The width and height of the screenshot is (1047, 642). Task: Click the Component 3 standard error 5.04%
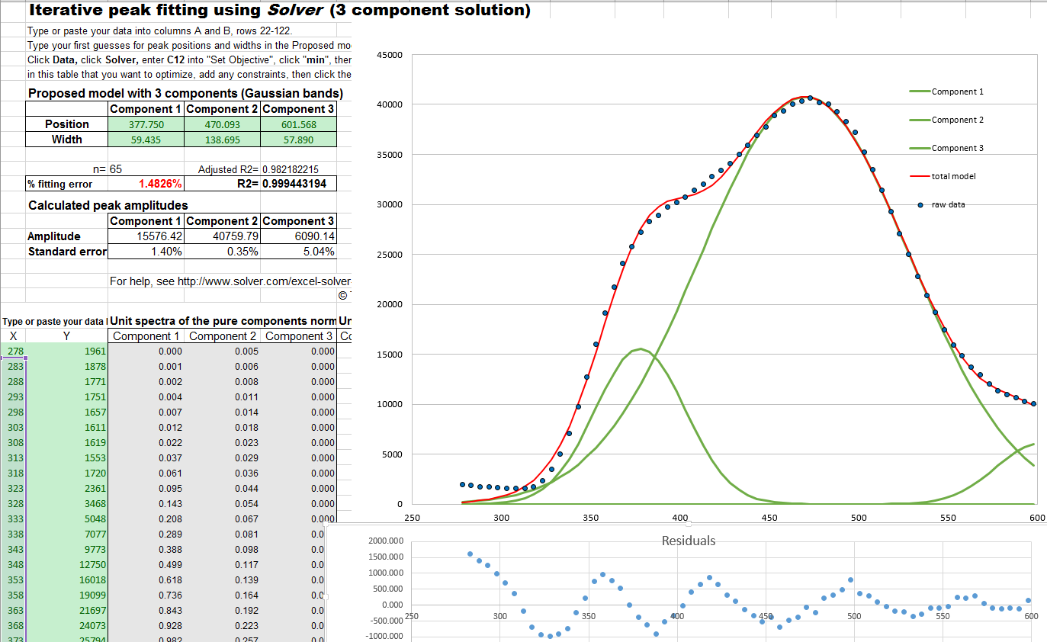coord(318,252)
